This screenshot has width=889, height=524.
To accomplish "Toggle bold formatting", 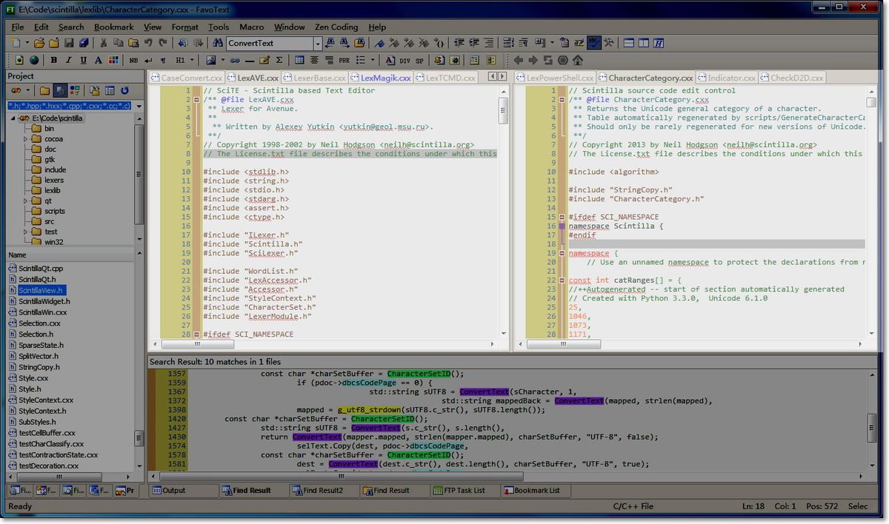I will point(53,60).
